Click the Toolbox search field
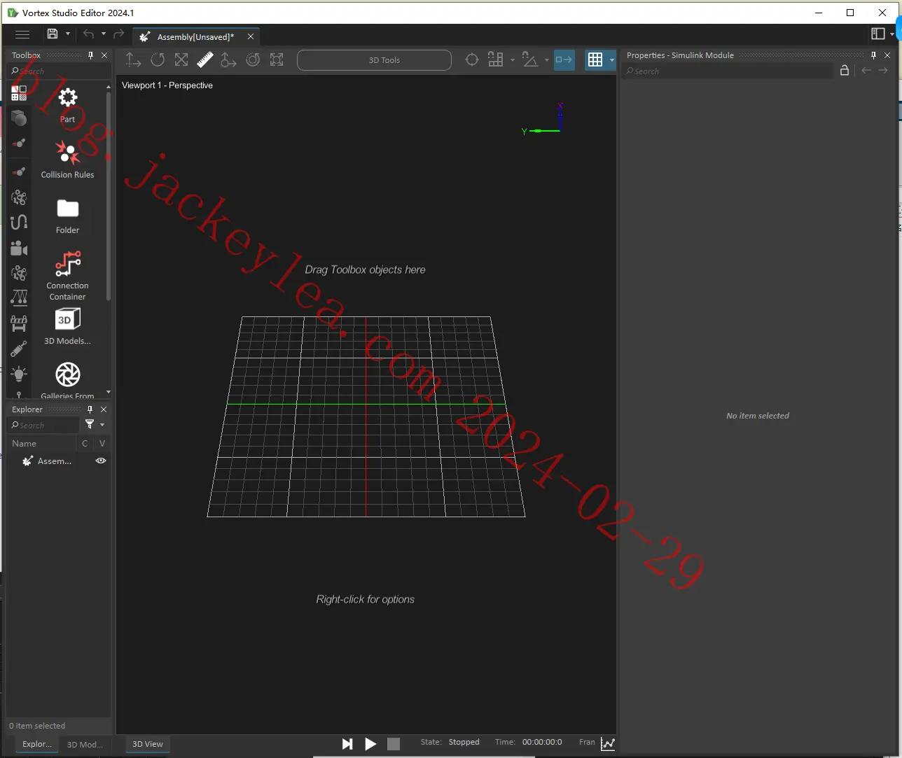 (x=60, y=71)
